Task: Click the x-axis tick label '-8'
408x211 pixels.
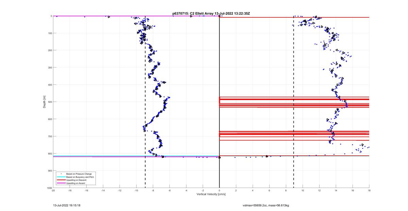Action: [153, 191]
